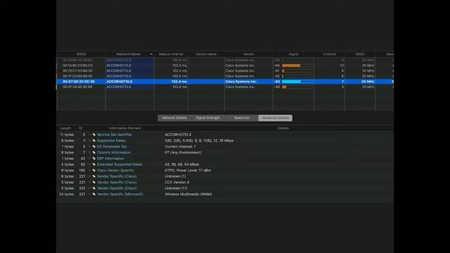
Task: Expand the Vendor Specific (Microsoft) element
Action: [89, 194]
